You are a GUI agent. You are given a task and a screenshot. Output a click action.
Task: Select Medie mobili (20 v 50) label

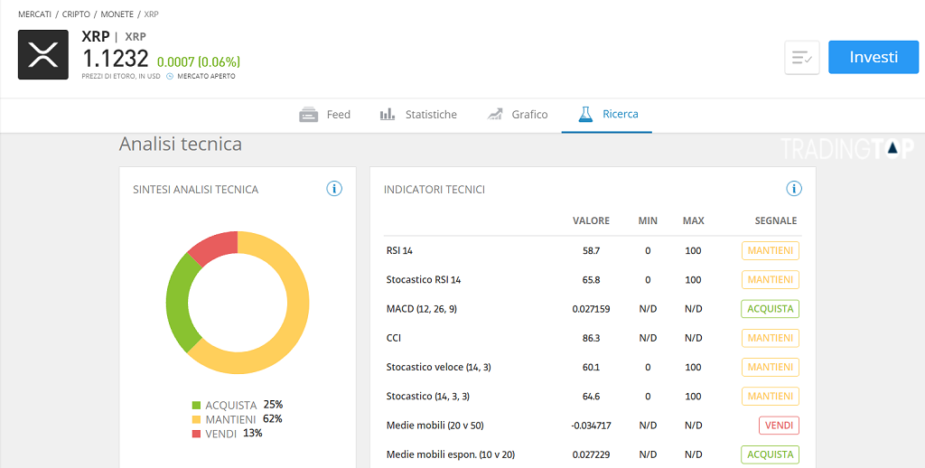click(x=434, y=426)
